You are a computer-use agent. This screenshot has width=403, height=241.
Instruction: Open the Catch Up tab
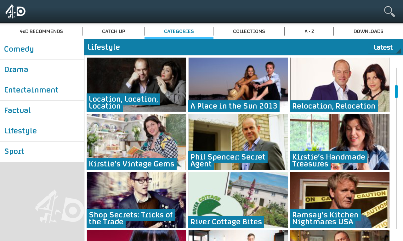(x=113, y=31)
